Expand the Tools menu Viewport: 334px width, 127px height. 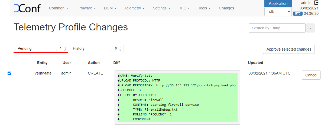[205, 8]
